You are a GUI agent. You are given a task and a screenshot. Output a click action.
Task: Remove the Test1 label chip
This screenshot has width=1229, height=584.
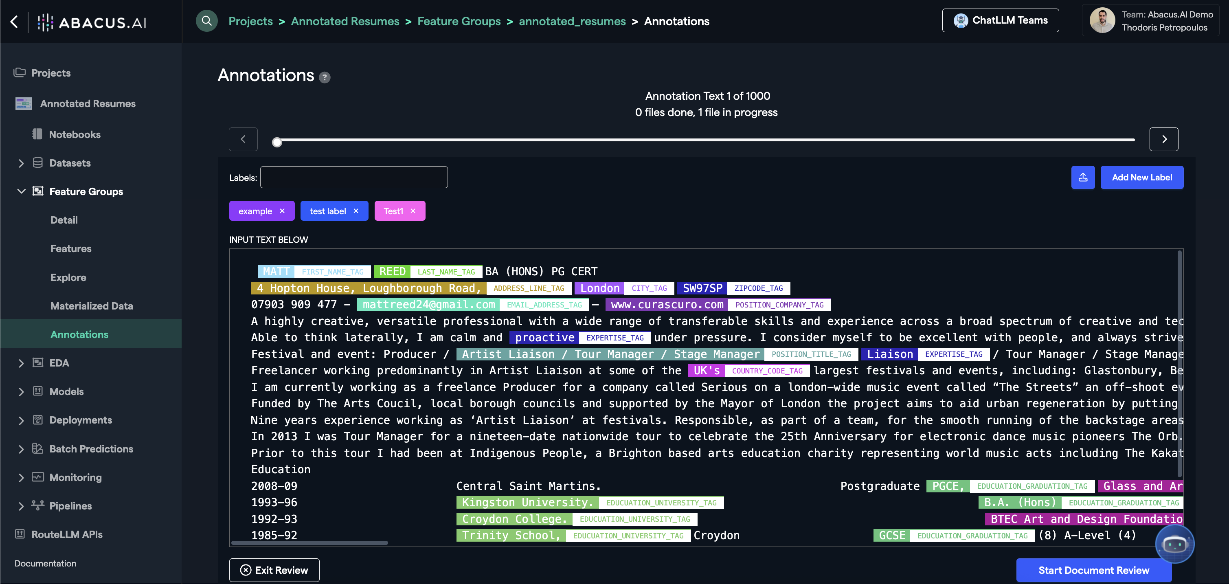click(x=413, y=211)
